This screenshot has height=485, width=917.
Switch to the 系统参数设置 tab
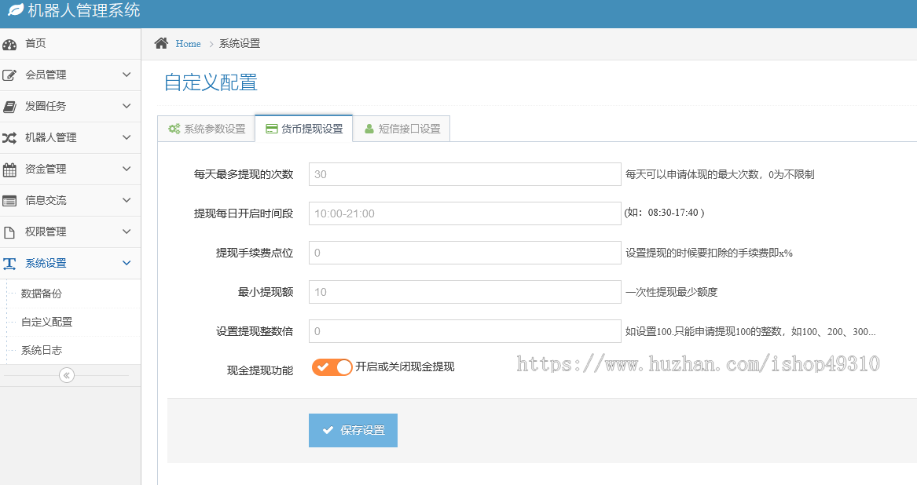pyautogui.click(x=207, y=129)
